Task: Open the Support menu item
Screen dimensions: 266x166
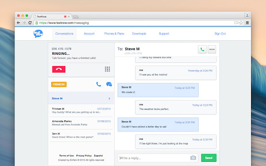Action: click(x=164, y=34)
